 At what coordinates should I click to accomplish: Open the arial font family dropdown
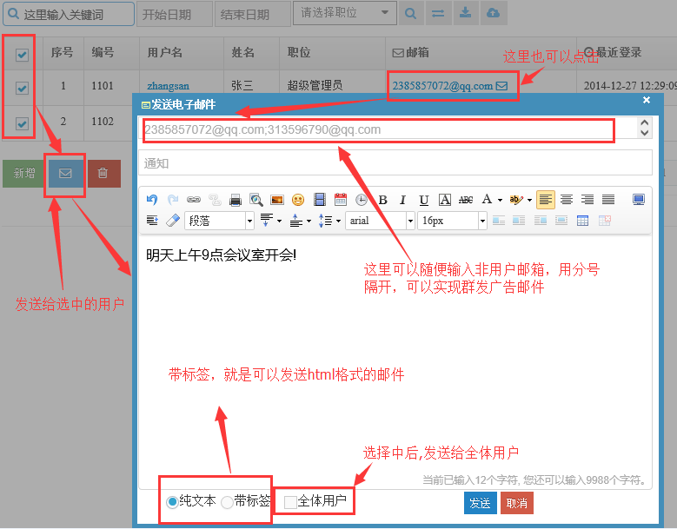[380, 221]
